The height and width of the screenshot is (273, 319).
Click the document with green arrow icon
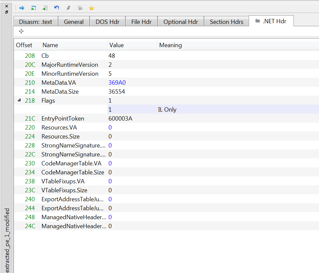45,8
